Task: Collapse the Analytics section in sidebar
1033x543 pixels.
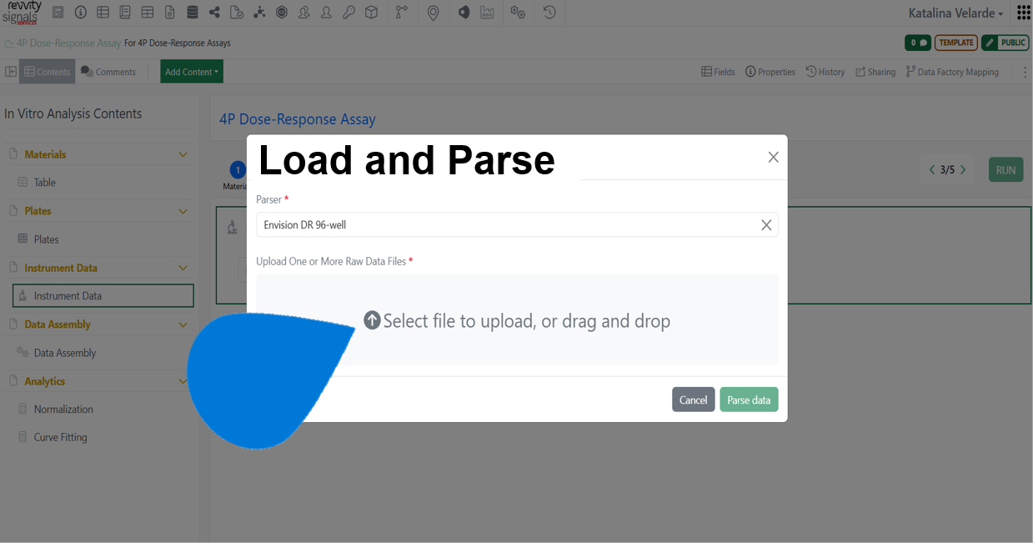Action: click(183, 381)
